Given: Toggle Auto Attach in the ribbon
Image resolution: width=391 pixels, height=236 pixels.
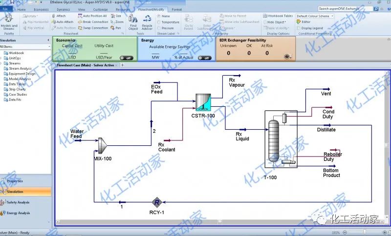Looking at the screenshot, I should 63,22.
